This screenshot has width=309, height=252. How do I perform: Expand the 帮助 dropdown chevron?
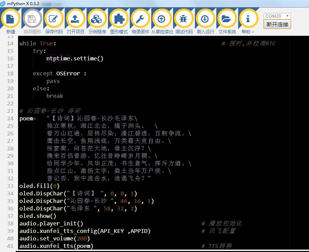tap(253, 32)
